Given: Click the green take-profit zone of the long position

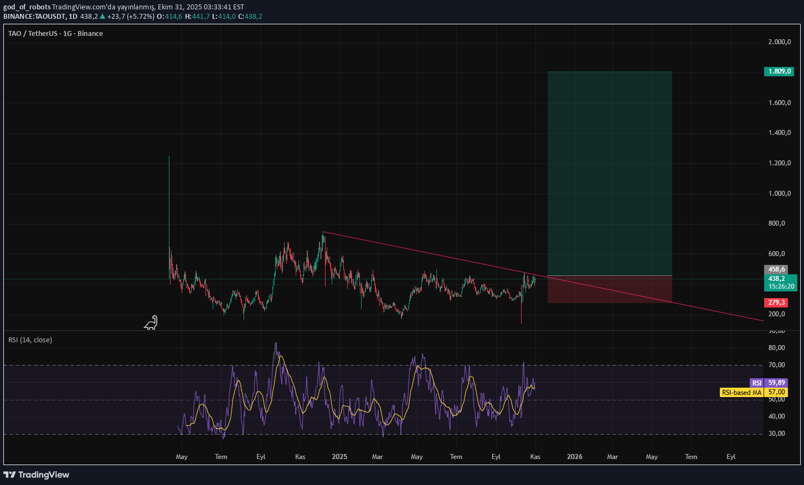Looking at the screenshot, I should (609, 171).
